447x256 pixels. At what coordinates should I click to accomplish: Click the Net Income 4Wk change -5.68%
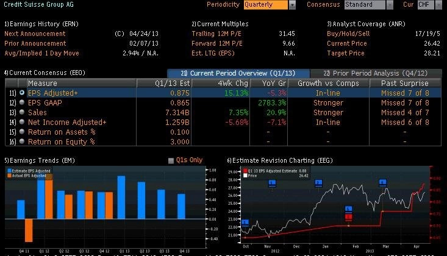click(237, 123)
